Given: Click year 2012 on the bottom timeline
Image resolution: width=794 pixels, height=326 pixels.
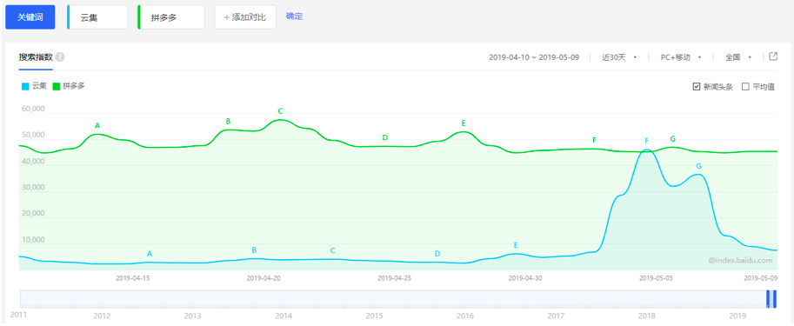Looking at the screenshot, I should coord(102,316).
